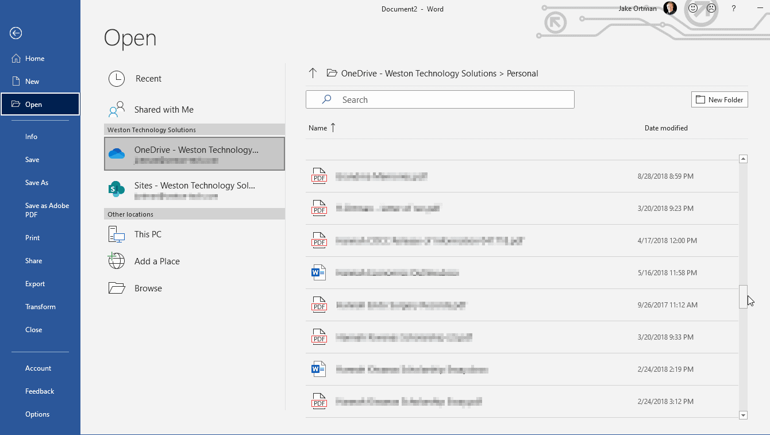Click the PDF icon dated 9/26/2017 11:12 AM

tap(319, 305)
